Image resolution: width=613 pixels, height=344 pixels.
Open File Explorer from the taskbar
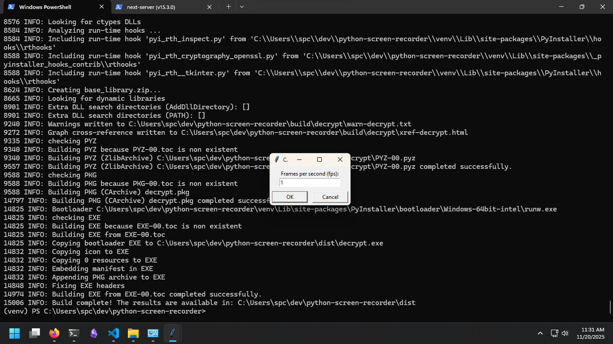tap(132, 333)
